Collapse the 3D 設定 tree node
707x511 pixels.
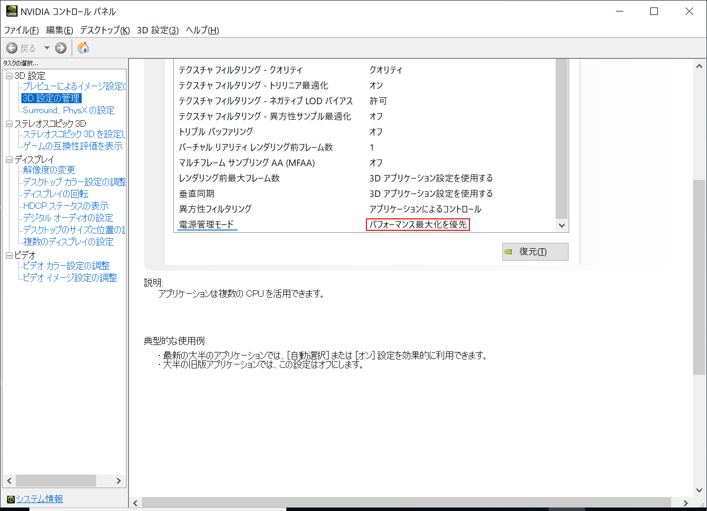tap(9, 76)
